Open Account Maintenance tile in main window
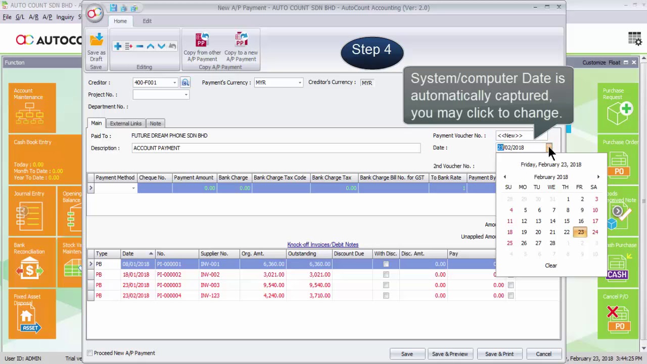 (x=32, y=107)
